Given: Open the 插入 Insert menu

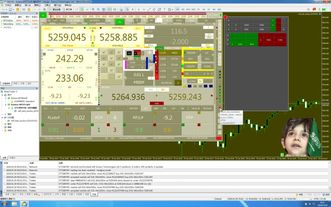Looking at the screenshot, I should [28, 5].
